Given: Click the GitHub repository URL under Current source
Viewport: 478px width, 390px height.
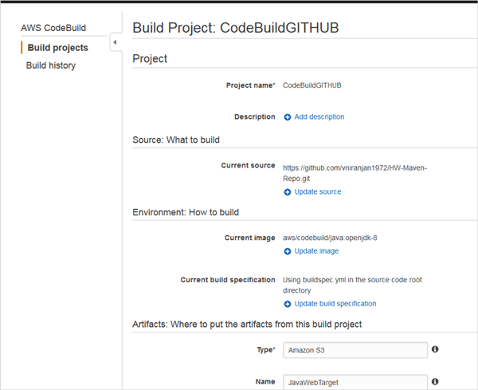Looking at the screenshot, I should (355, 173).
